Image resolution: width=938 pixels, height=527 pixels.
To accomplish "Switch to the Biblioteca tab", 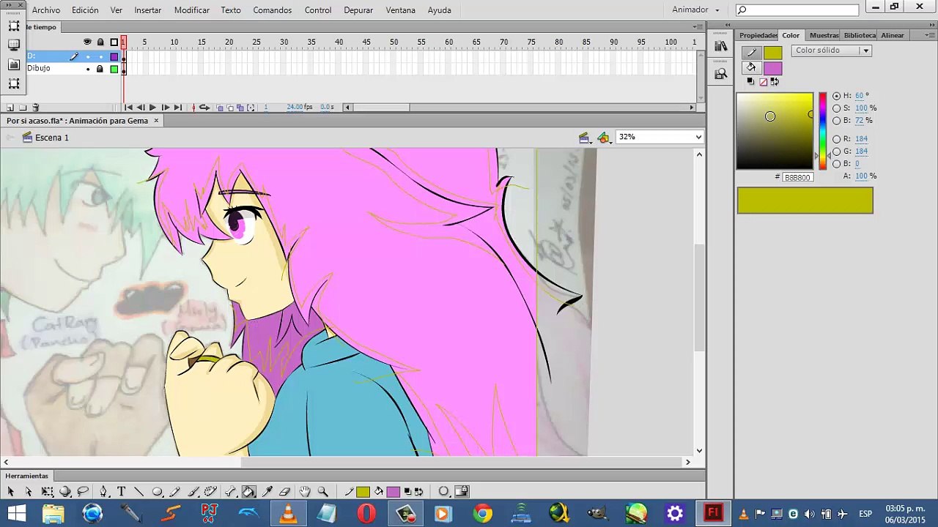I will [x=860, y=35].
